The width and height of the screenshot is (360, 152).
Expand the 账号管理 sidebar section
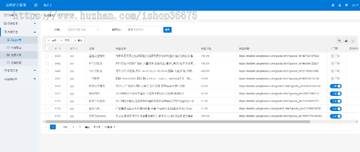[19, 71]
